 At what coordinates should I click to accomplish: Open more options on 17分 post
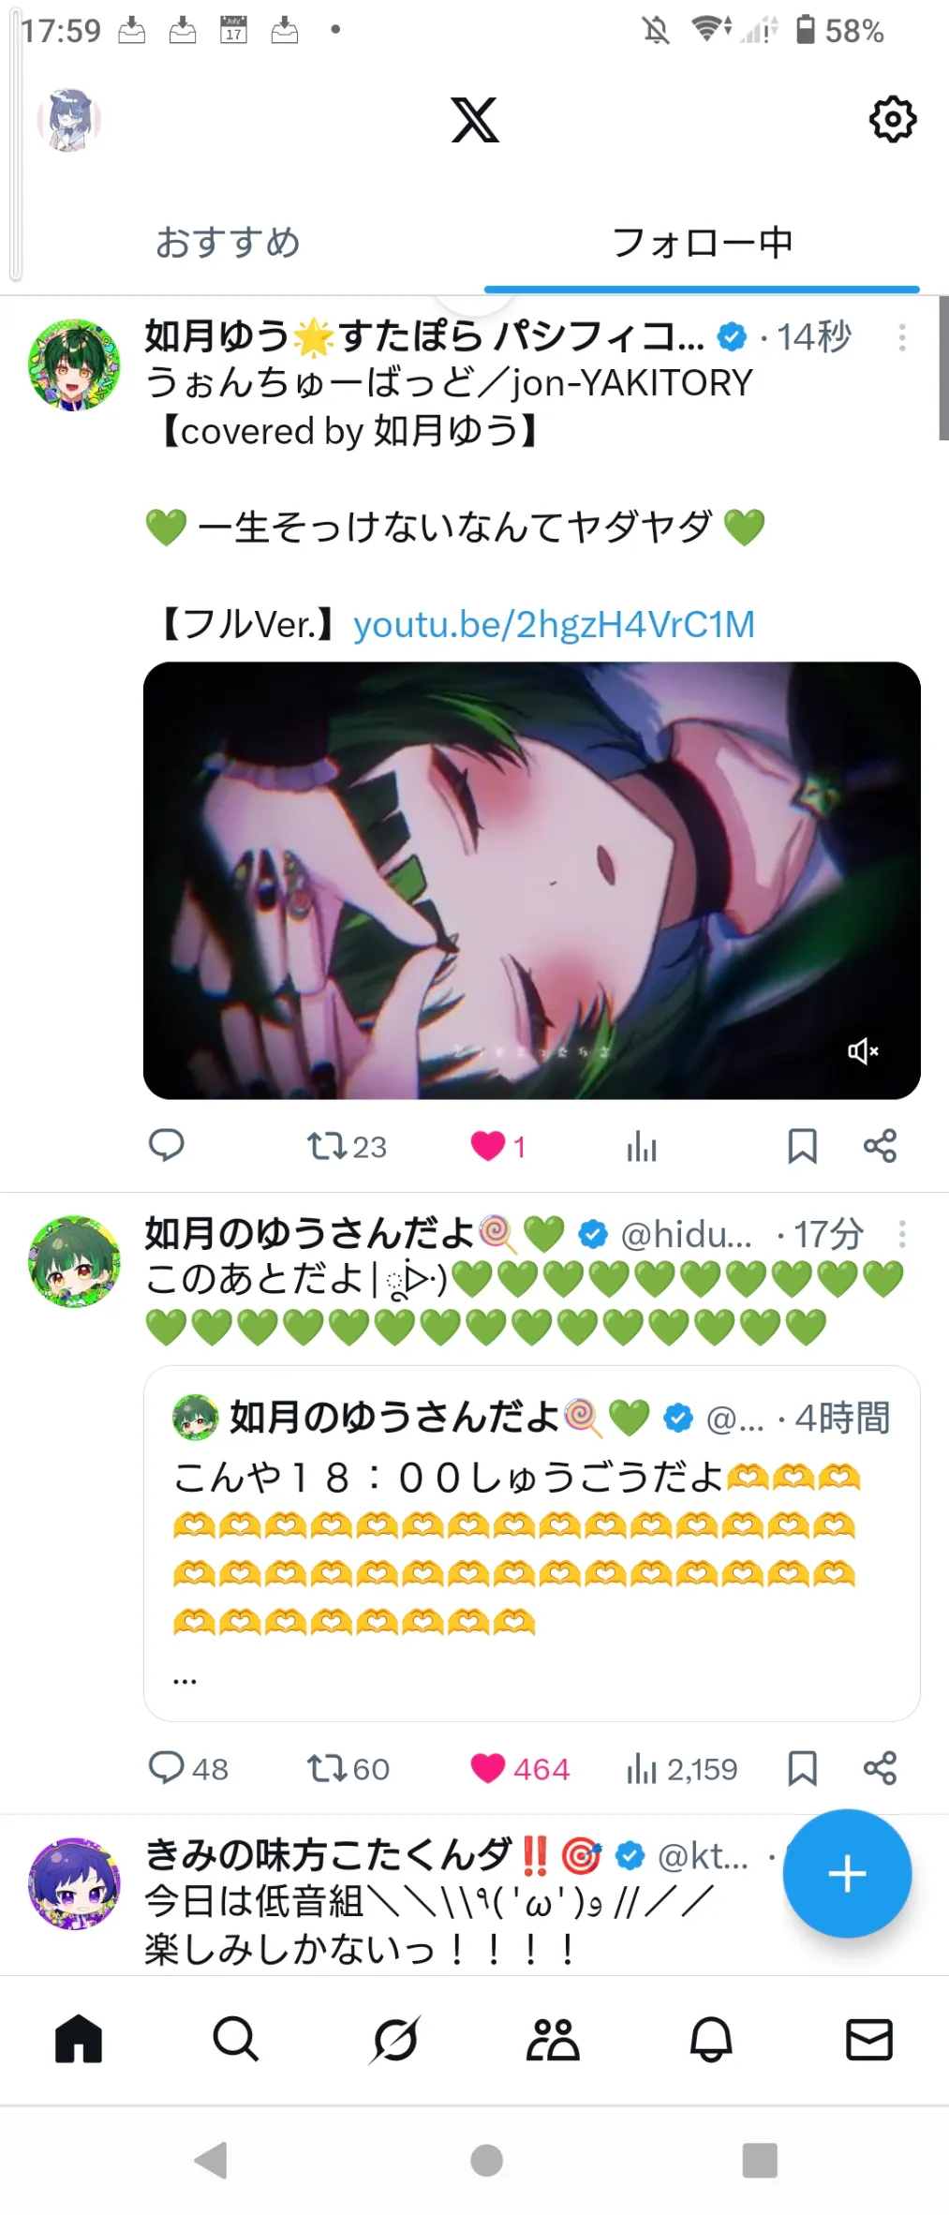902,1234
